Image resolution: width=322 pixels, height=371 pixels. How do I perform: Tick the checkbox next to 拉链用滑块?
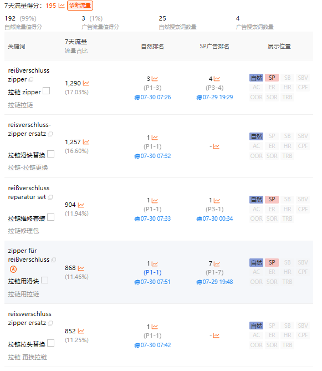coord(45,280)
